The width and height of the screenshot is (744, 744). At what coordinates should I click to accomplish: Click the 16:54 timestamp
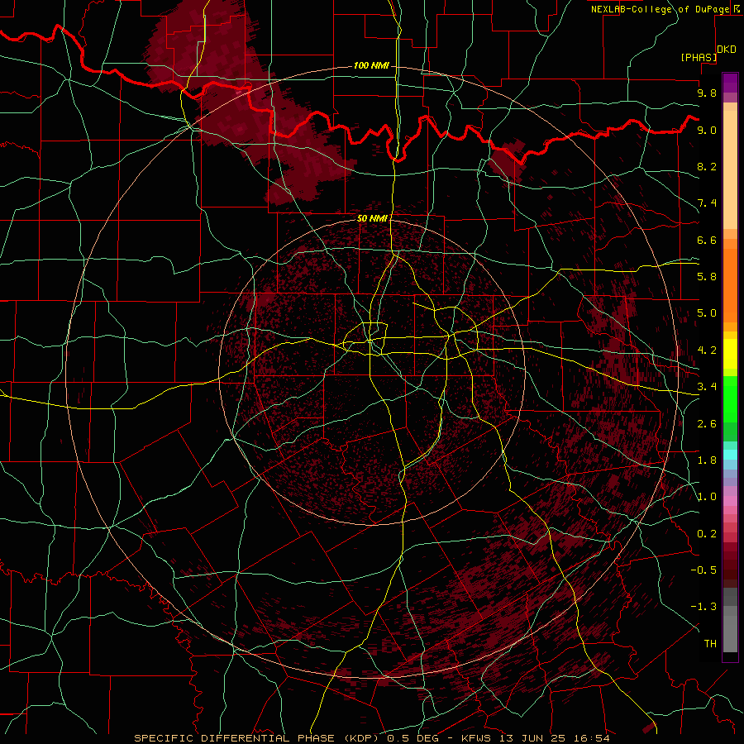click(x=591, y=738)
